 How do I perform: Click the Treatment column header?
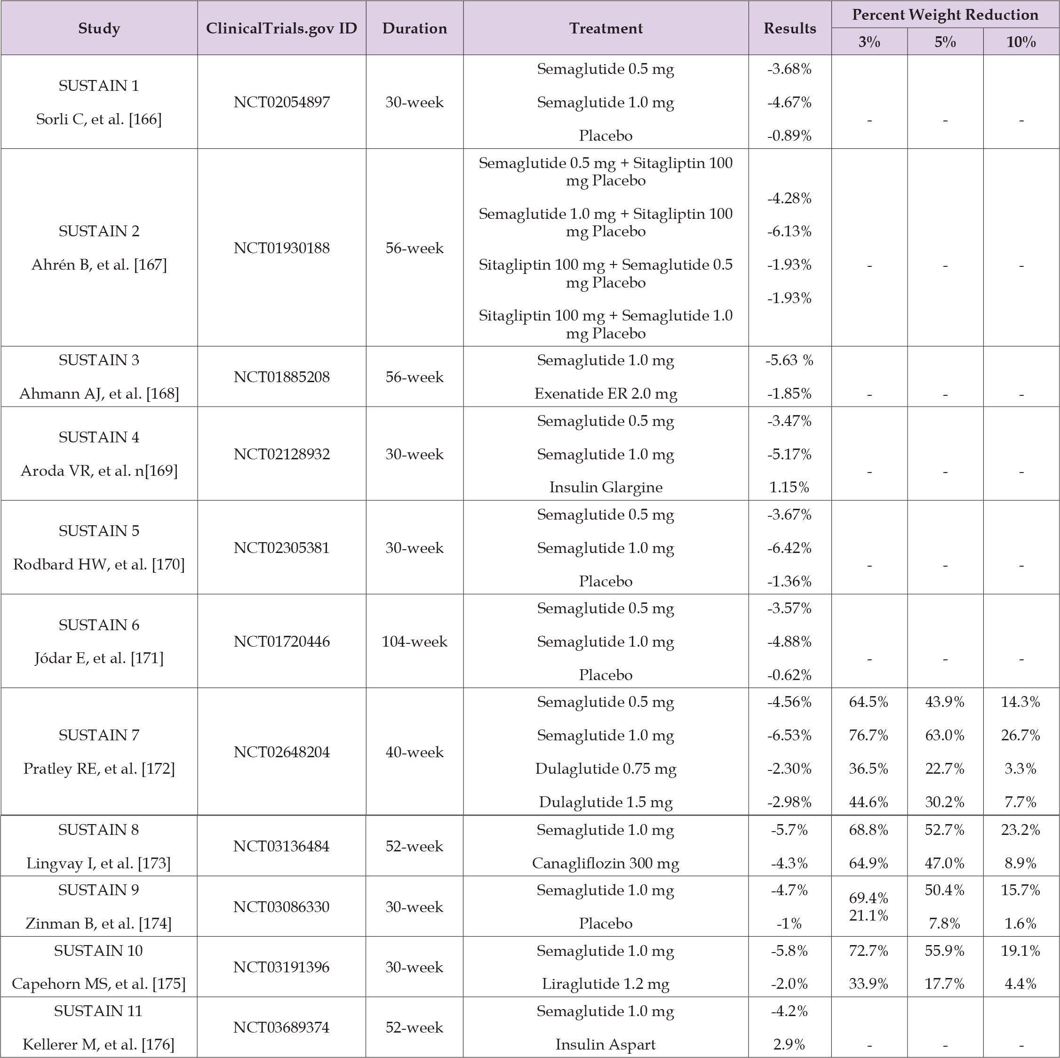[606, 29]
